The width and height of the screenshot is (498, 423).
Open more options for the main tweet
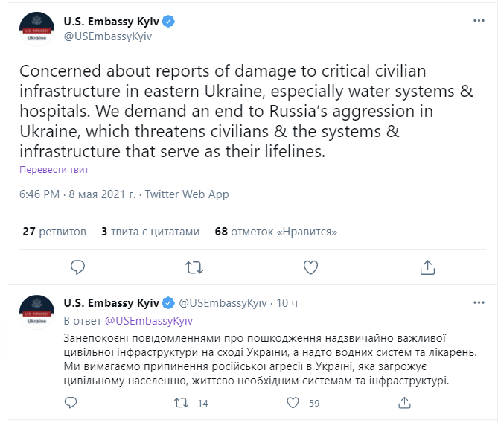[x=479, y=21]
